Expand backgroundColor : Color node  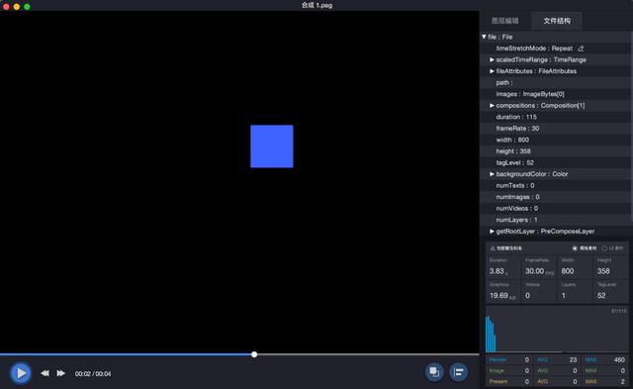(x=492, y=174)
